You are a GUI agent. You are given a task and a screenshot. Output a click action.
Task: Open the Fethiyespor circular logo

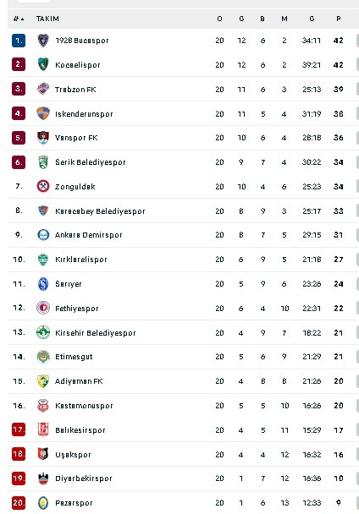pyautogui.click(x=43, y=308)
